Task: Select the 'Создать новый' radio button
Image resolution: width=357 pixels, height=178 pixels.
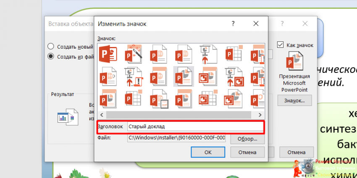Action: 51,46
